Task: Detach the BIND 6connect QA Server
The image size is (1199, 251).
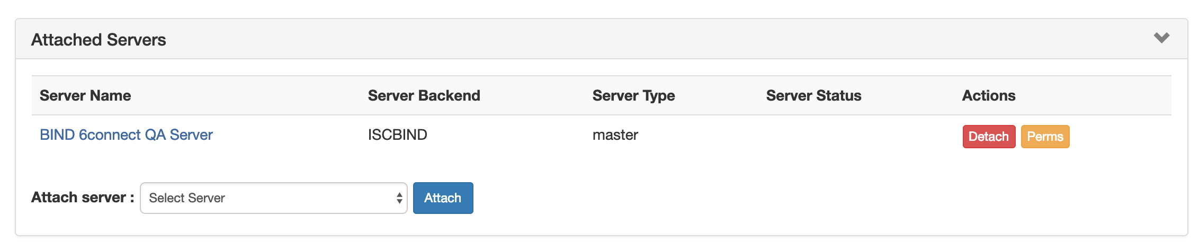Action: pos(988,137)
